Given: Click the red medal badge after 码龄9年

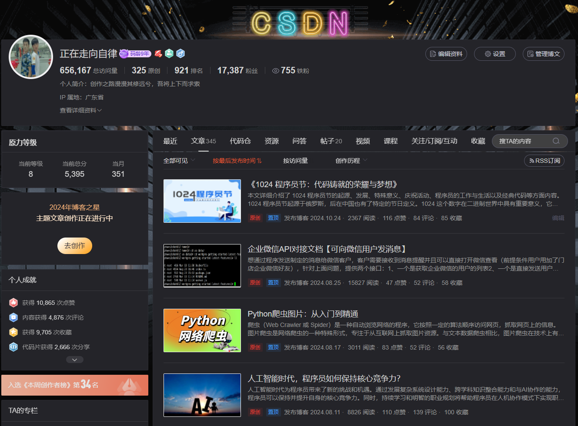Looking at the screenshot, I should pyautogui.click(x=158, y=53).
